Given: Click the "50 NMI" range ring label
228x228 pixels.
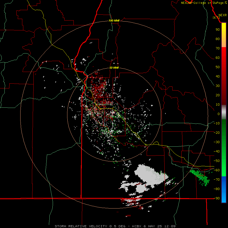Looking at the screenshot, I should tap(114, 68).
